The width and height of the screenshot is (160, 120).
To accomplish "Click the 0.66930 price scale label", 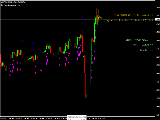I will [157, 57].
